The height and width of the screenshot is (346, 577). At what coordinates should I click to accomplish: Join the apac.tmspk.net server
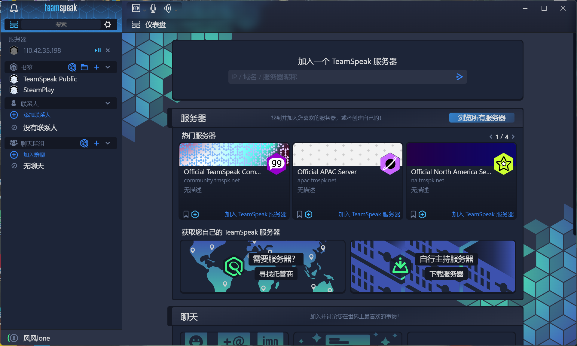tap(369, 214)
